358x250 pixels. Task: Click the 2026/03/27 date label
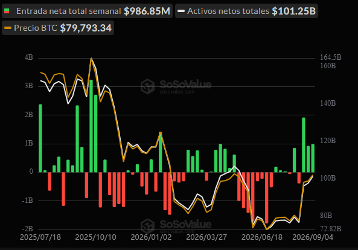click(206, 237)
